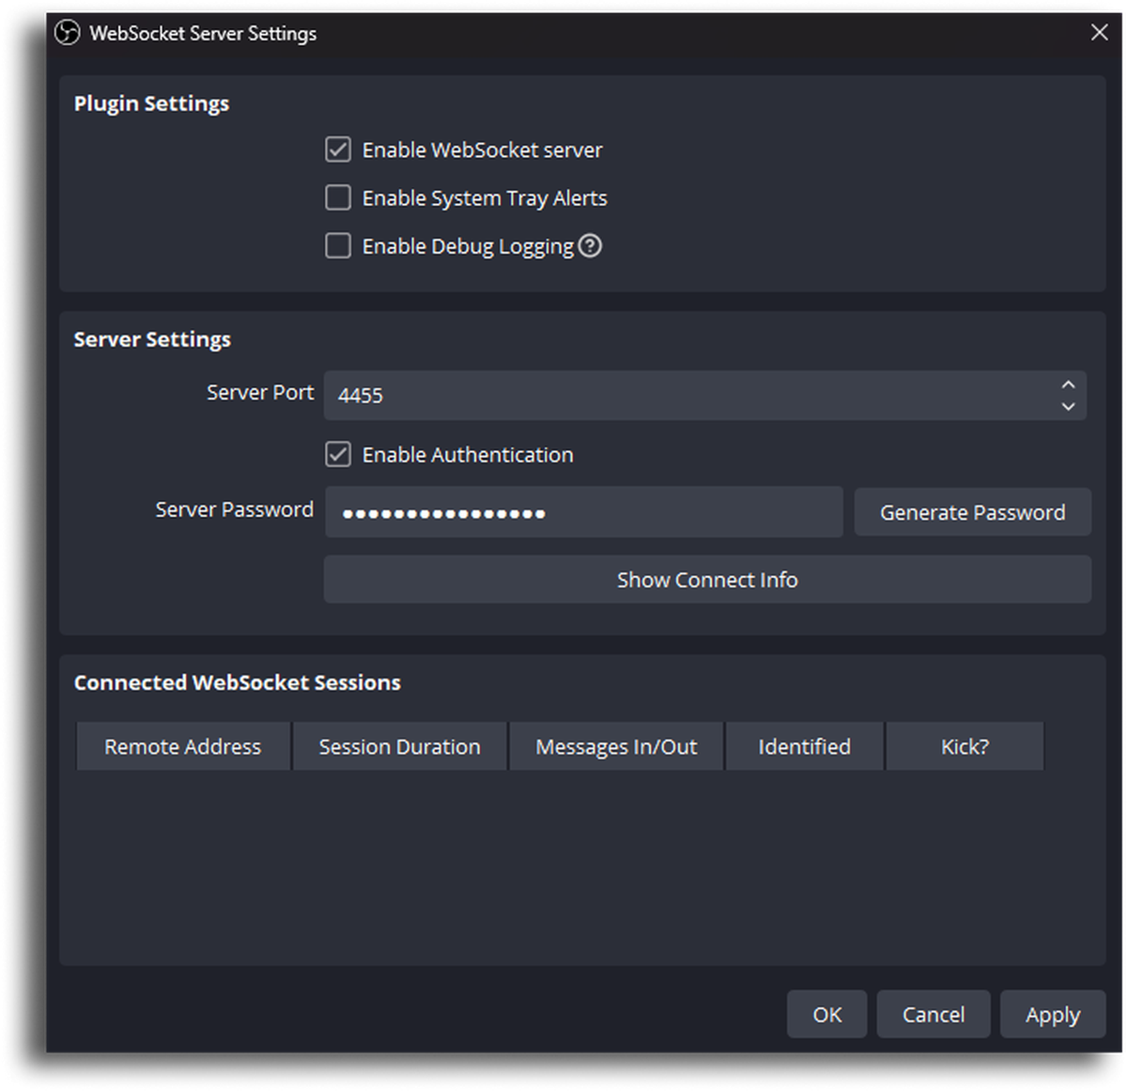
Task: Select the Identified column header
Action: 804,746
